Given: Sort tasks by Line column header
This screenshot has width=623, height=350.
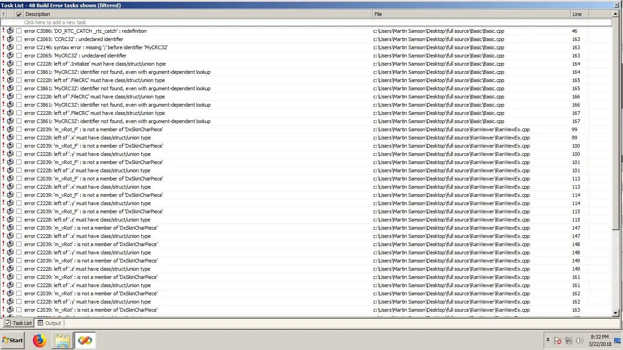Looking at the screenshot, I should (x=579, y=14).
